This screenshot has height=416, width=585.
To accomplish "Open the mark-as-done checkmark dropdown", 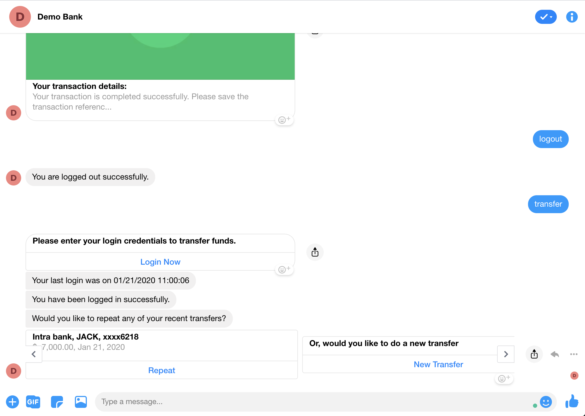I will tap(546, 17).
